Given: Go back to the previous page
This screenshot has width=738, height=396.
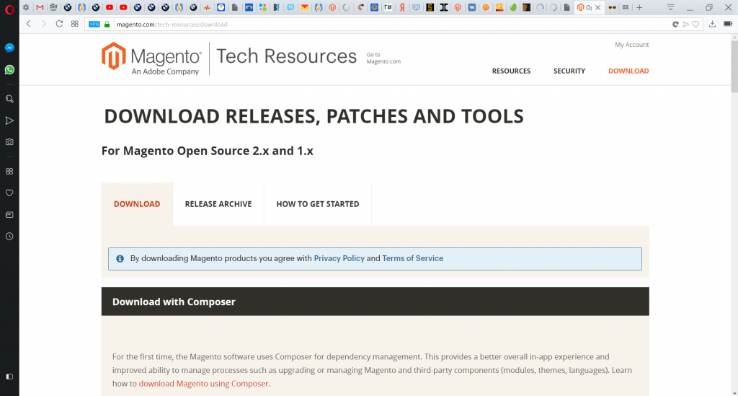Looking at the screenshot, I should point(29,24).
